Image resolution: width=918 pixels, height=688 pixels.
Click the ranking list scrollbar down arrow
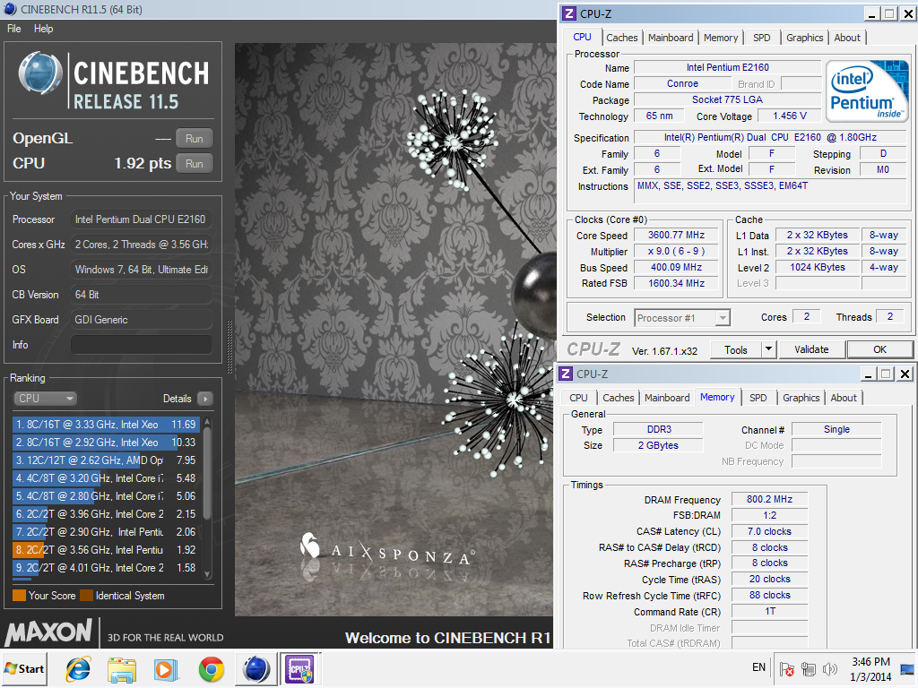(x=207, y=574)
